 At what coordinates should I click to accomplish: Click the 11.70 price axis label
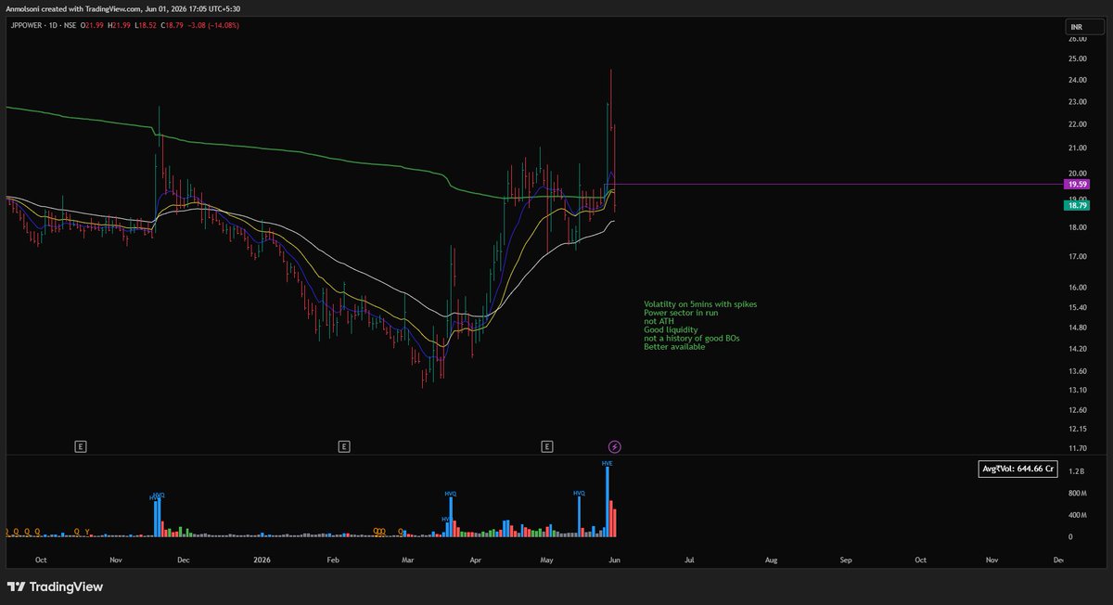1078,448
